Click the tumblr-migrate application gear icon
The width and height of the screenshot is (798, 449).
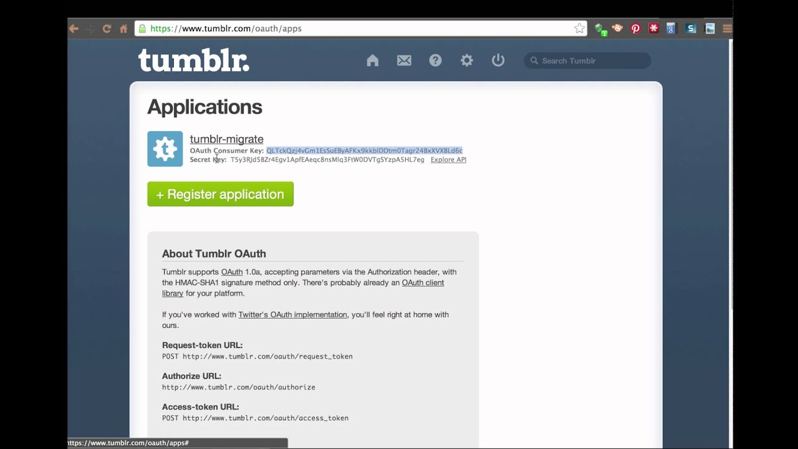(165, 149)
